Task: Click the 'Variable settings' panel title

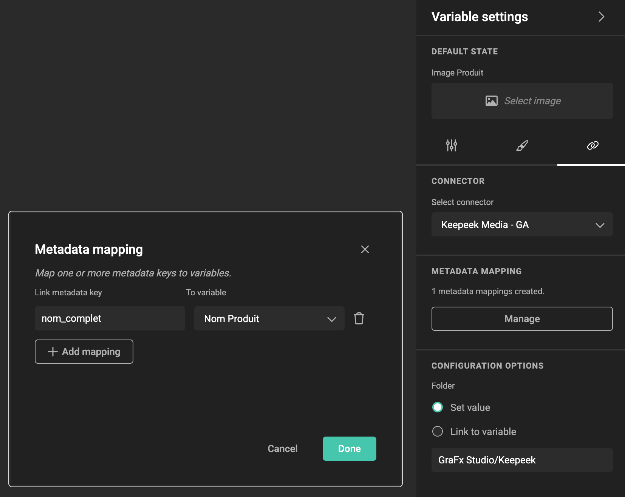Action: coord(480,17)
